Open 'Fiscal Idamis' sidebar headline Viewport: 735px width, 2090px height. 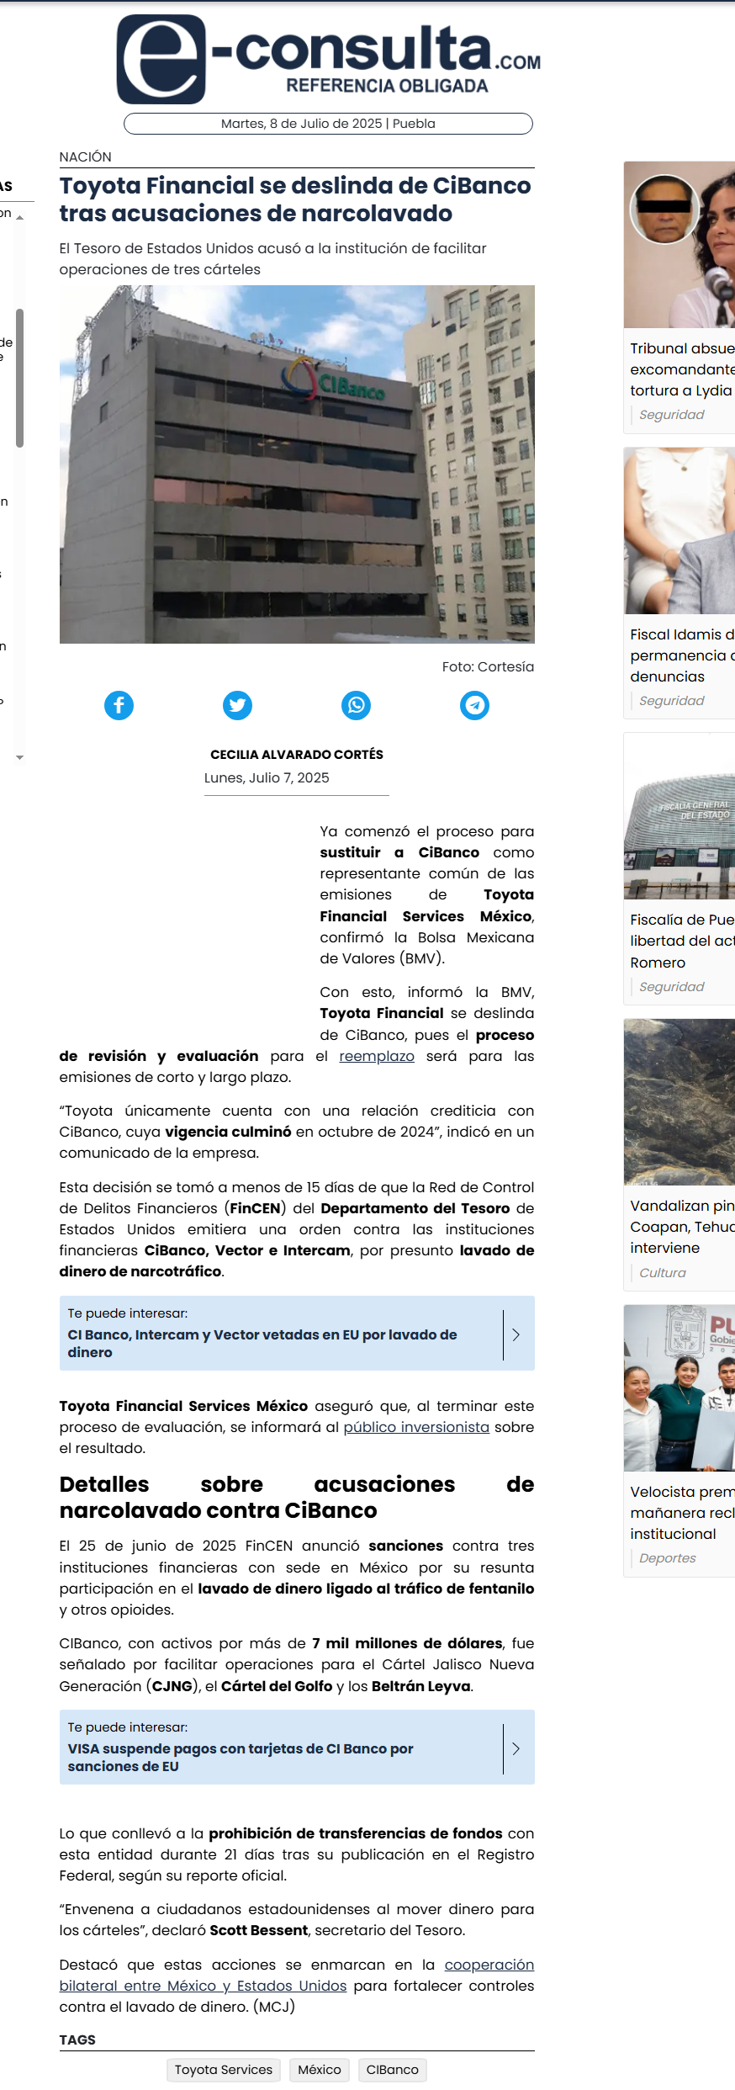click(682, 655)
